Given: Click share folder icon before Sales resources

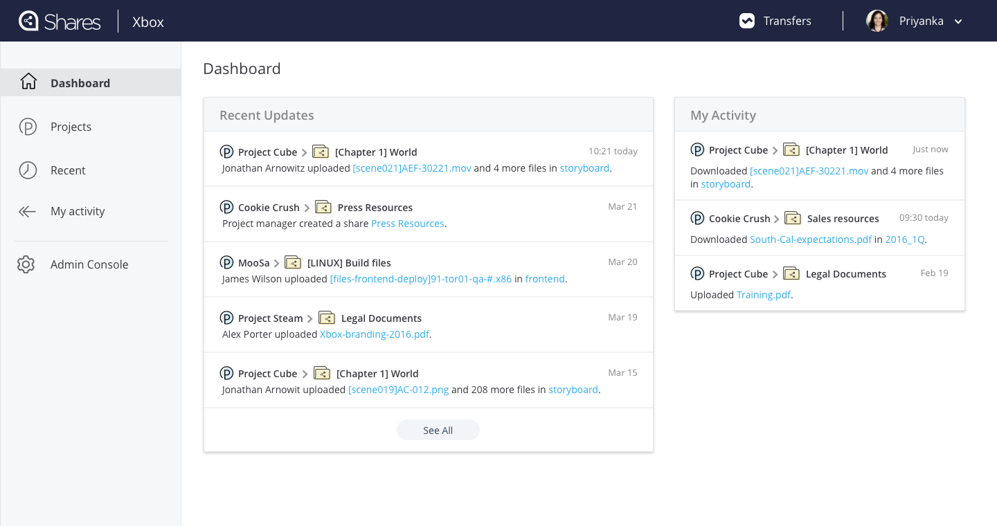Looking at the screenshot, I should [793, 218].
